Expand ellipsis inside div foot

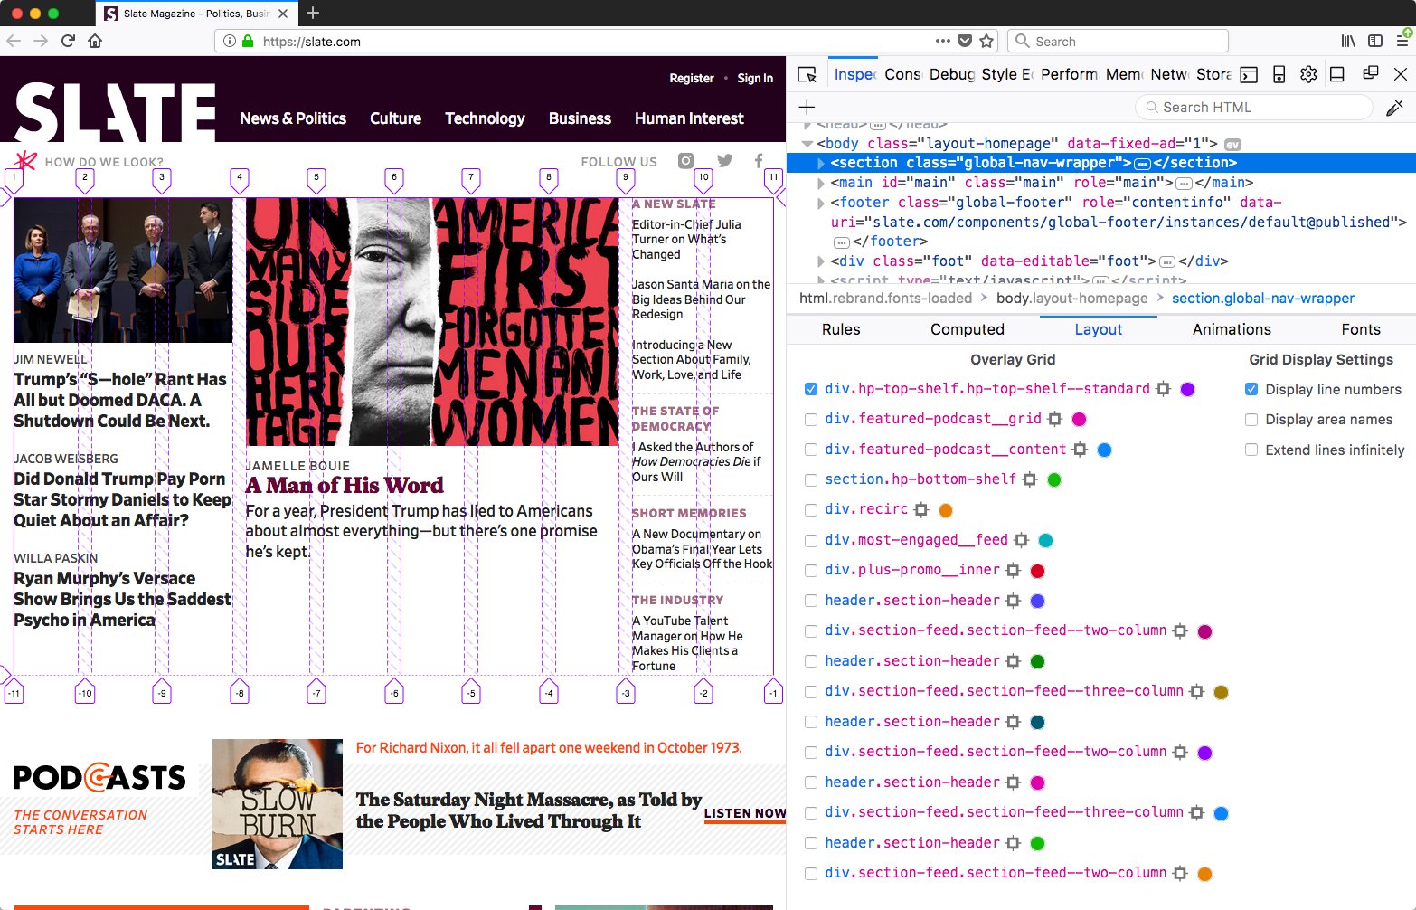1167,262
